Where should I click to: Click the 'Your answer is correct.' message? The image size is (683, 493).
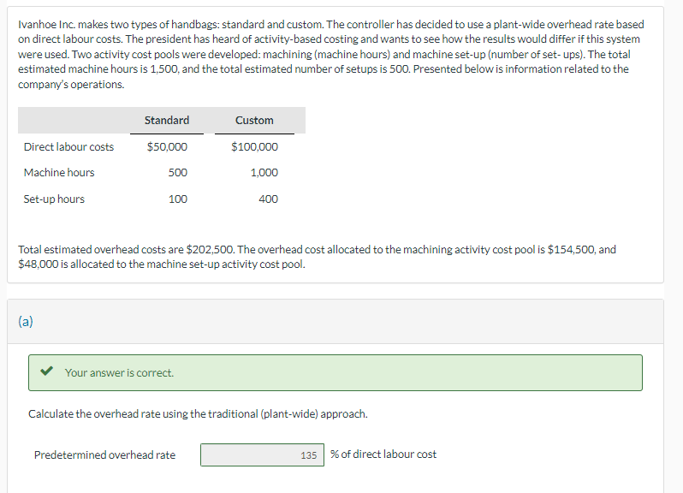click(x=119, y=373)
